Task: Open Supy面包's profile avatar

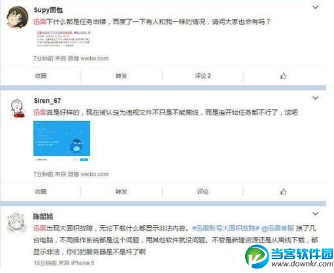Action: click(x=18, y=18)
